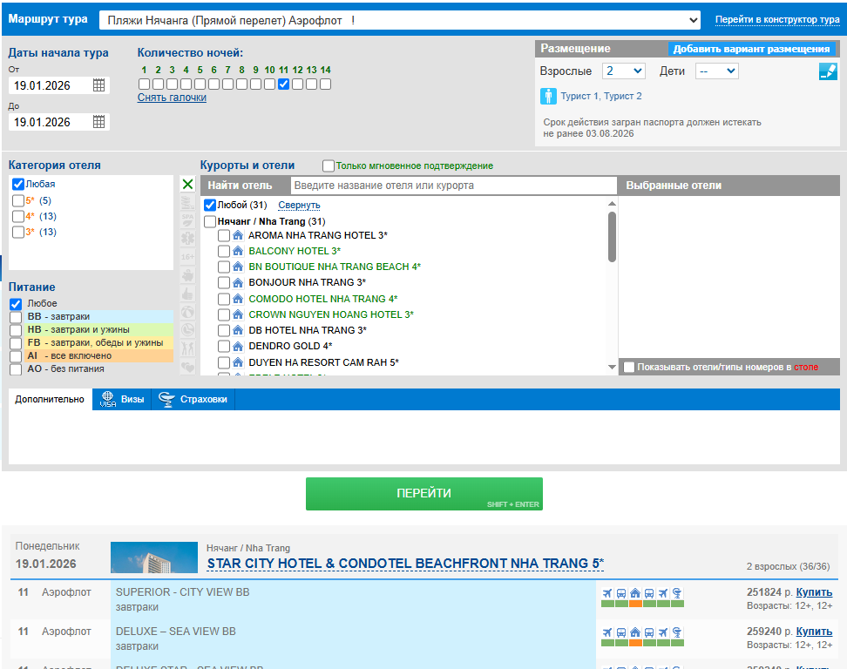Click the hotel name search field
Image resolution: width=847 pixels, height=669 pixels.
pyautogui.click(x=453, y=186)
